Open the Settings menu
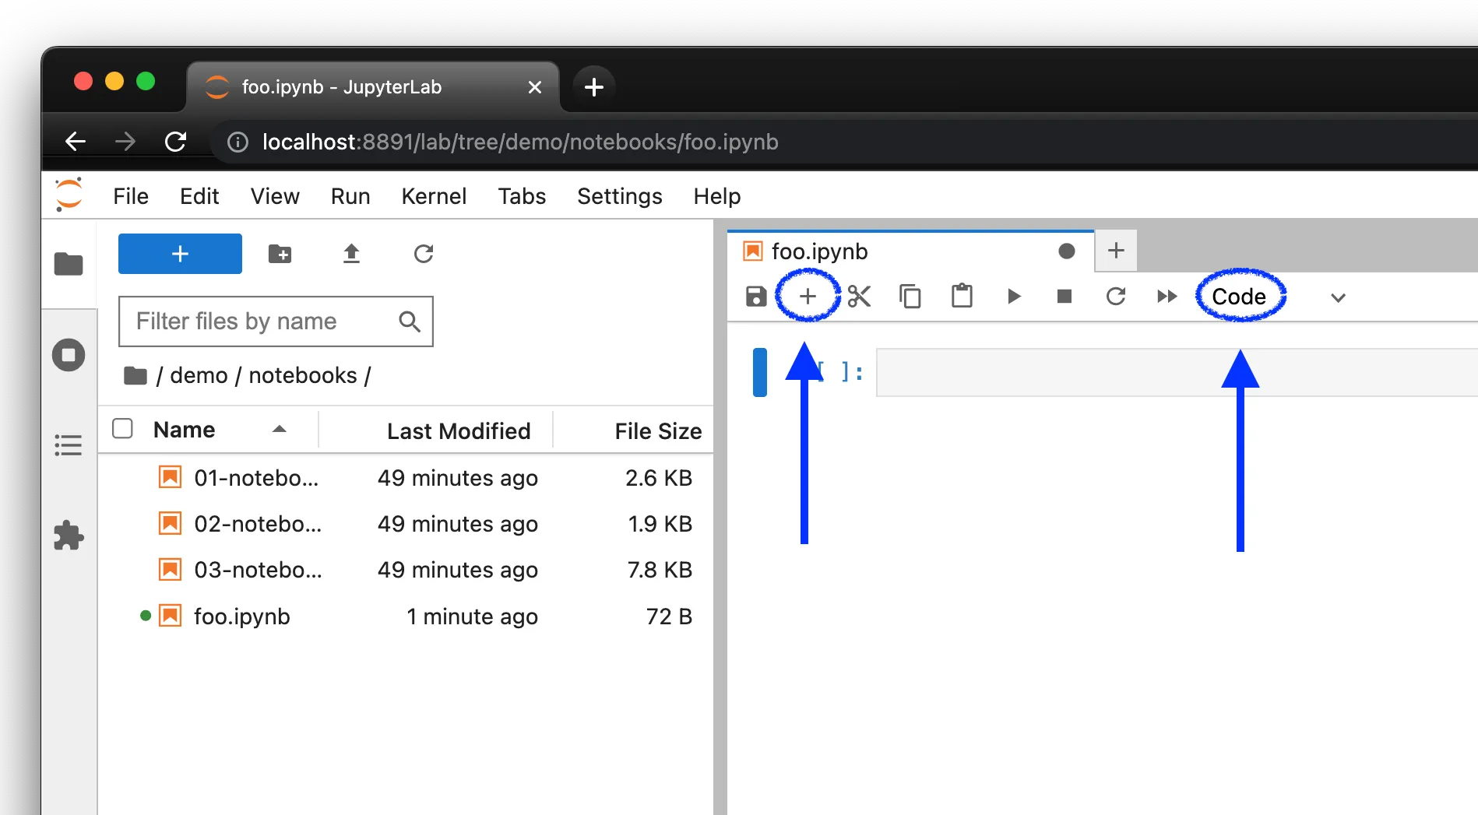Image resolution: width=1478 pixels, height=815 pixels. tap(619, 196)
